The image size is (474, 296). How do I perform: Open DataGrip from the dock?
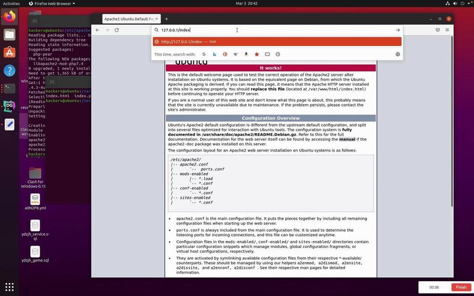point(9,107)
